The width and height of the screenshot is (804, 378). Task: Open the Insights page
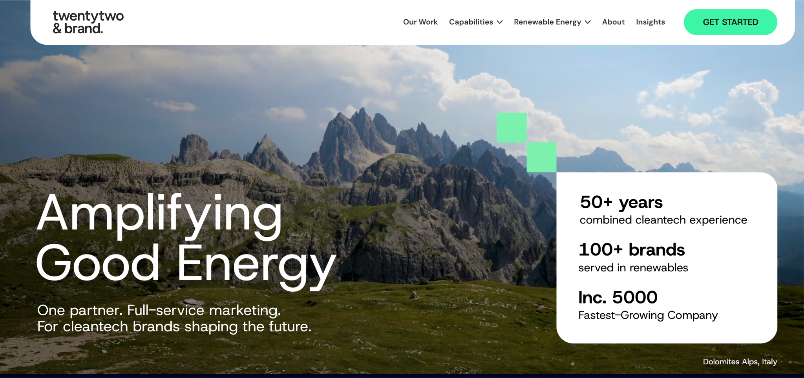pyautogui.click(x=650, y=22)
